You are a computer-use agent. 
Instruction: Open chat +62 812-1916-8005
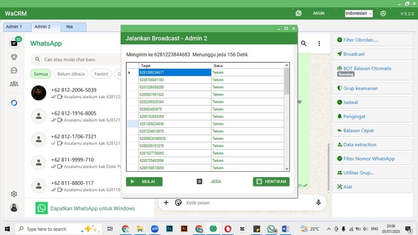tap(73, 116)
